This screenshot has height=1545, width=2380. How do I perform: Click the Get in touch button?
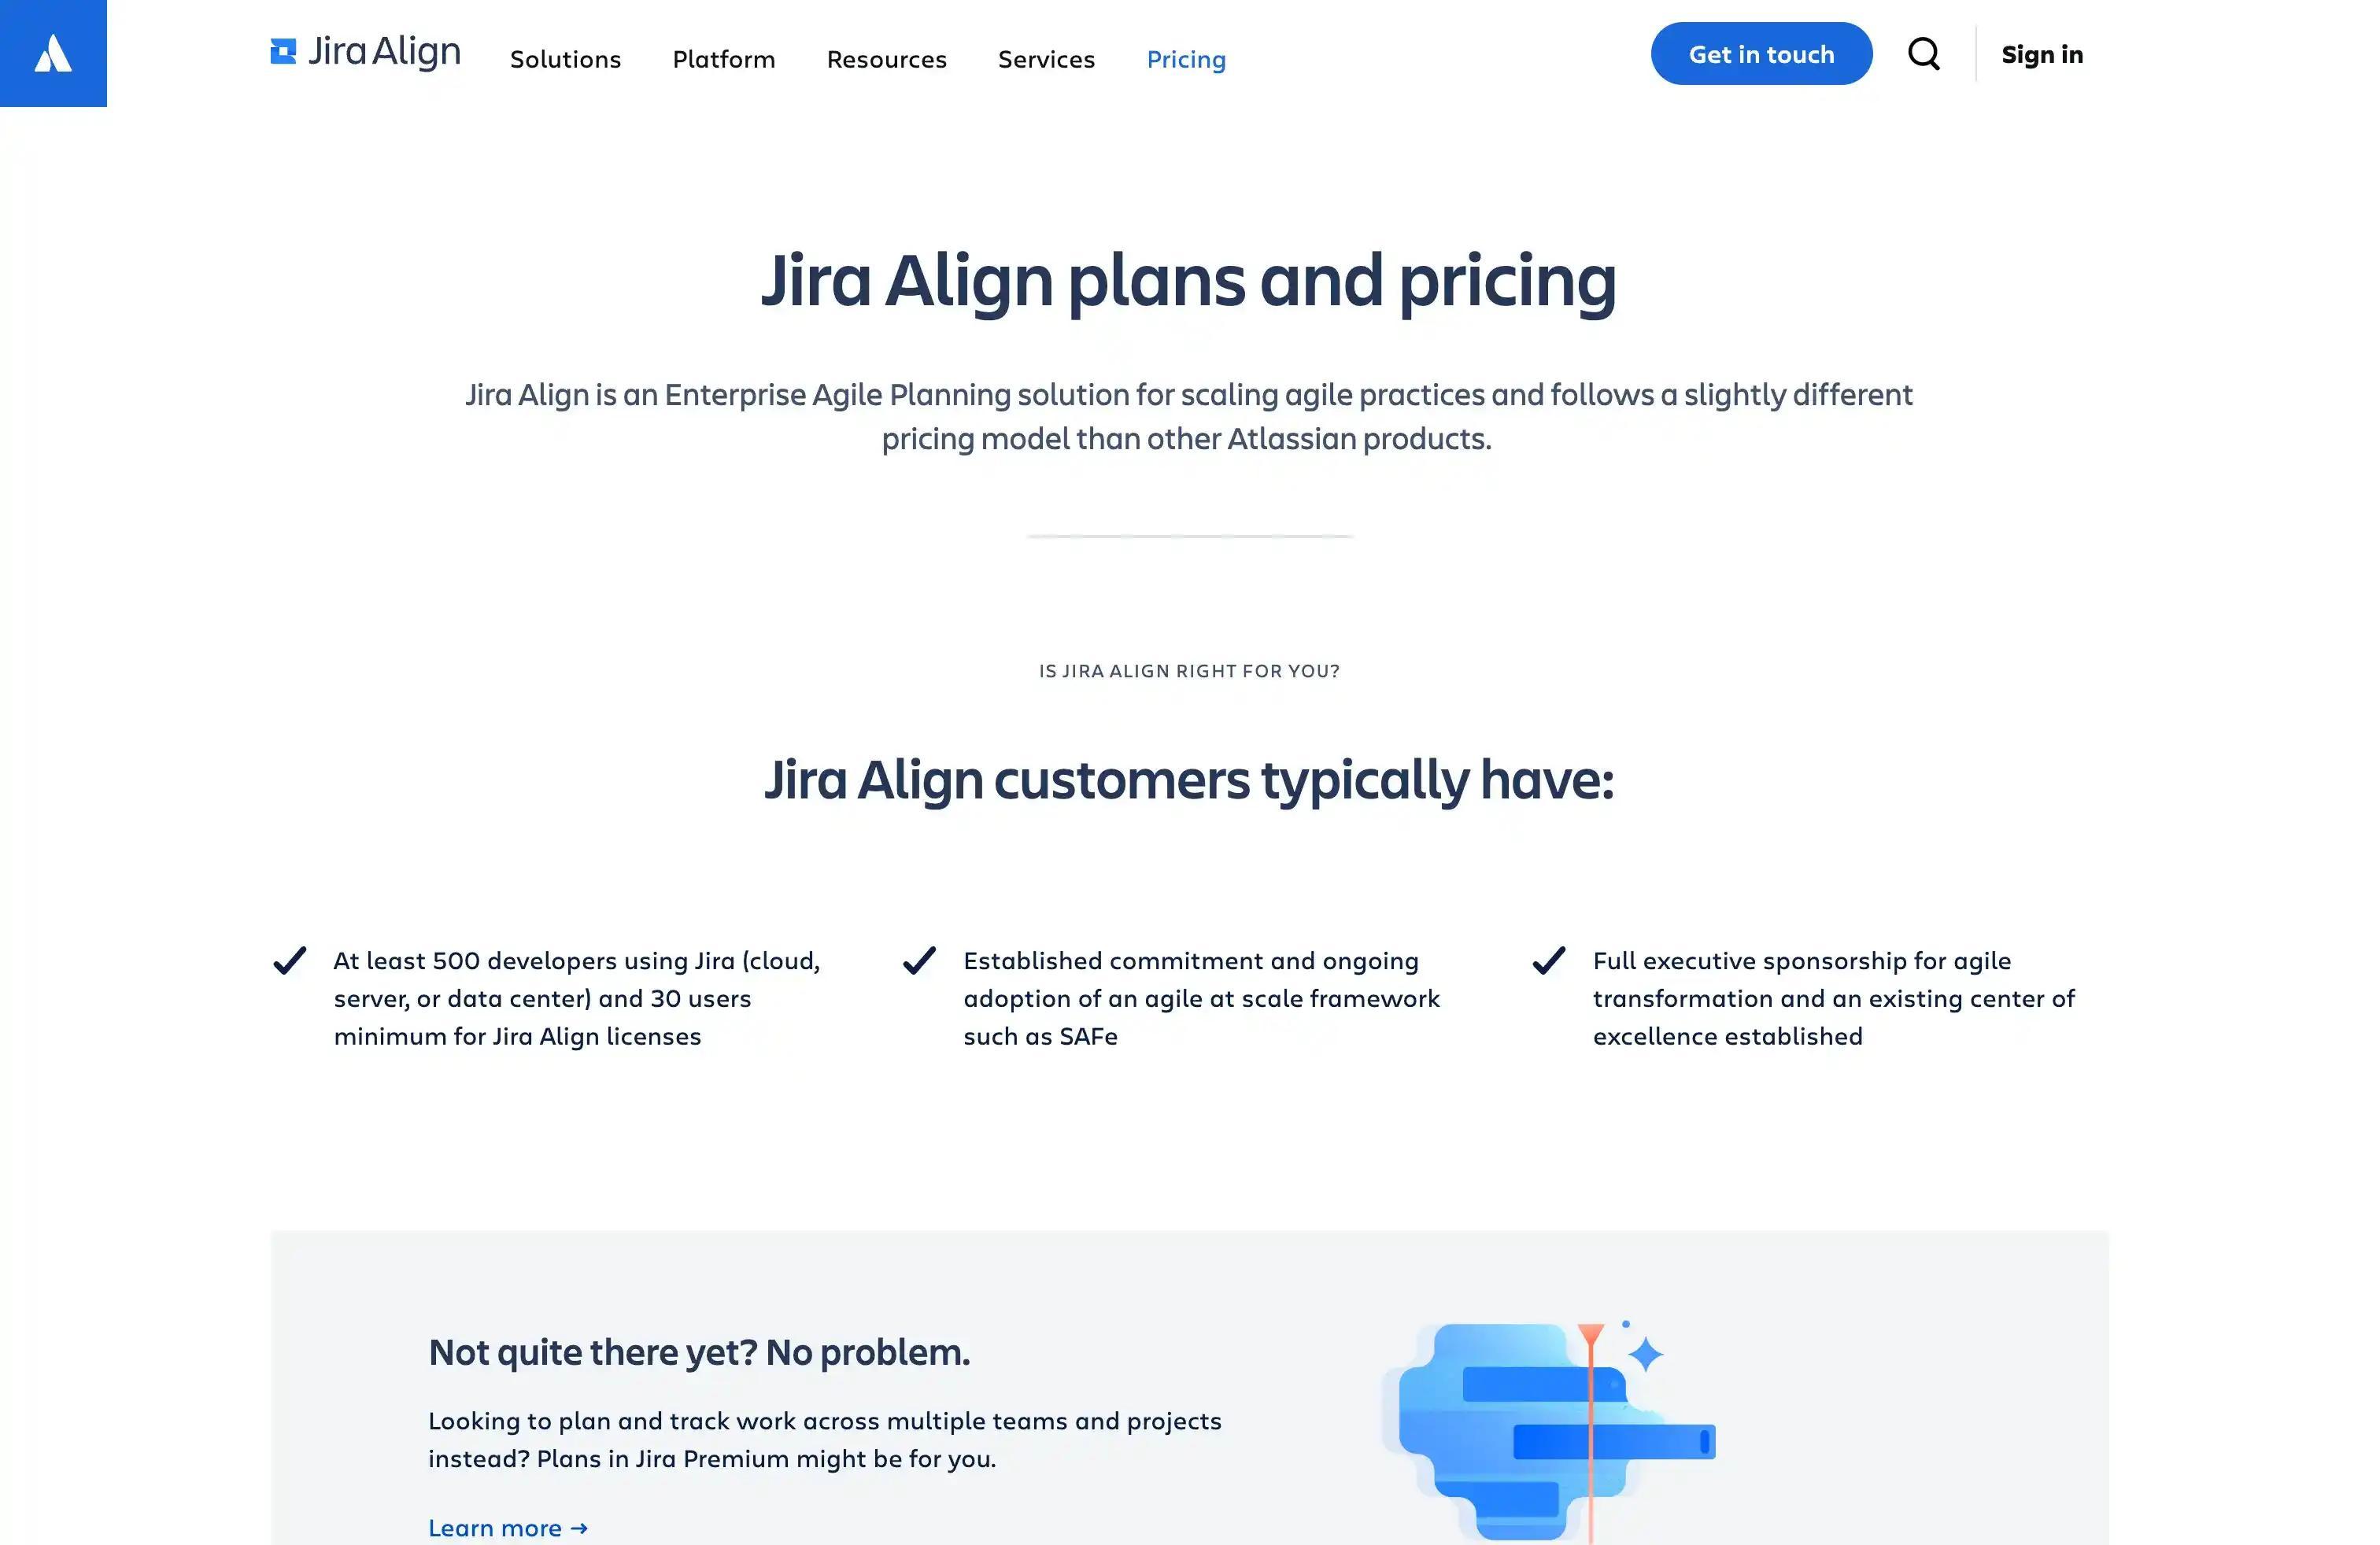[1762, 53]
